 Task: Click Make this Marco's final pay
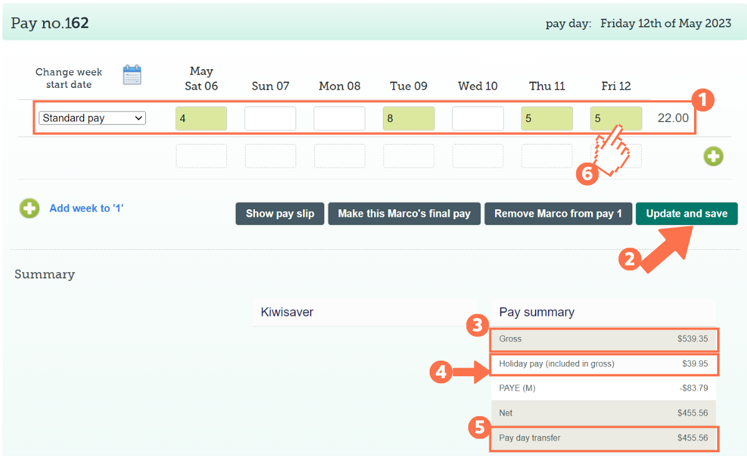pyautogui.click(x=404, y=213)
